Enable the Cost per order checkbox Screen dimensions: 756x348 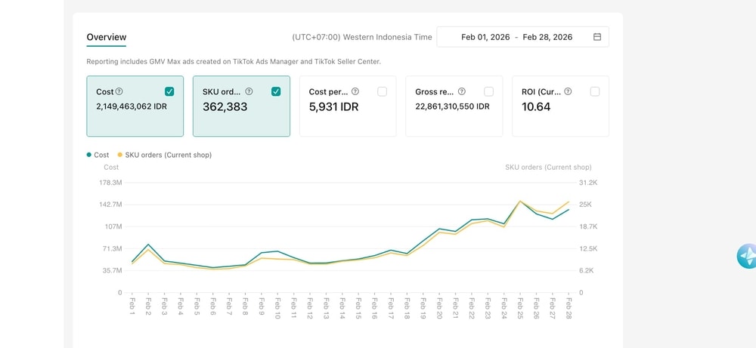point(383,91)
